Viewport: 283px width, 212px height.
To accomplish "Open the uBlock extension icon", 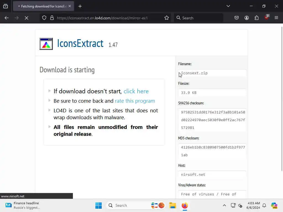I will coord(267,18).
